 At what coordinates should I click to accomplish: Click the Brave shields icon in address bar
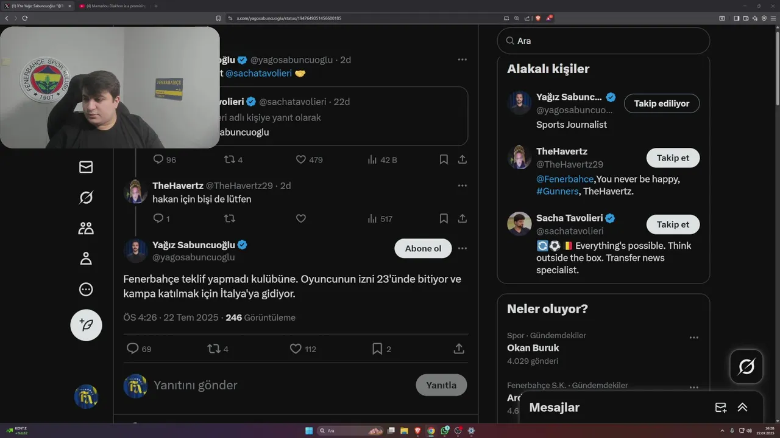(x=537, y=18)
